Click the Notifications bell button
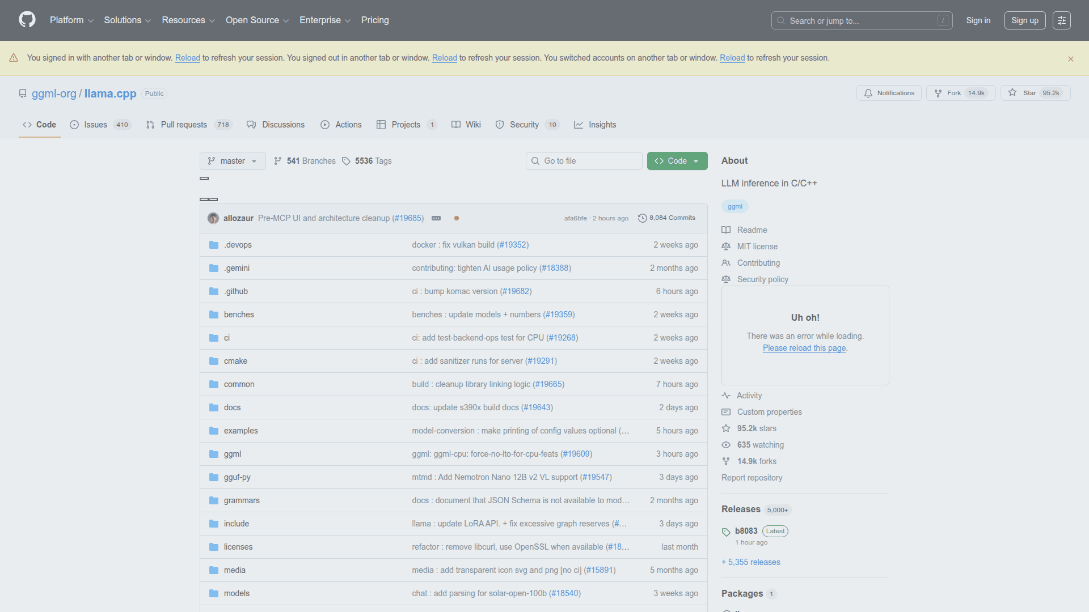This screenshot has width=1089, height=612. pyautogui.click(x=888, y=93)
